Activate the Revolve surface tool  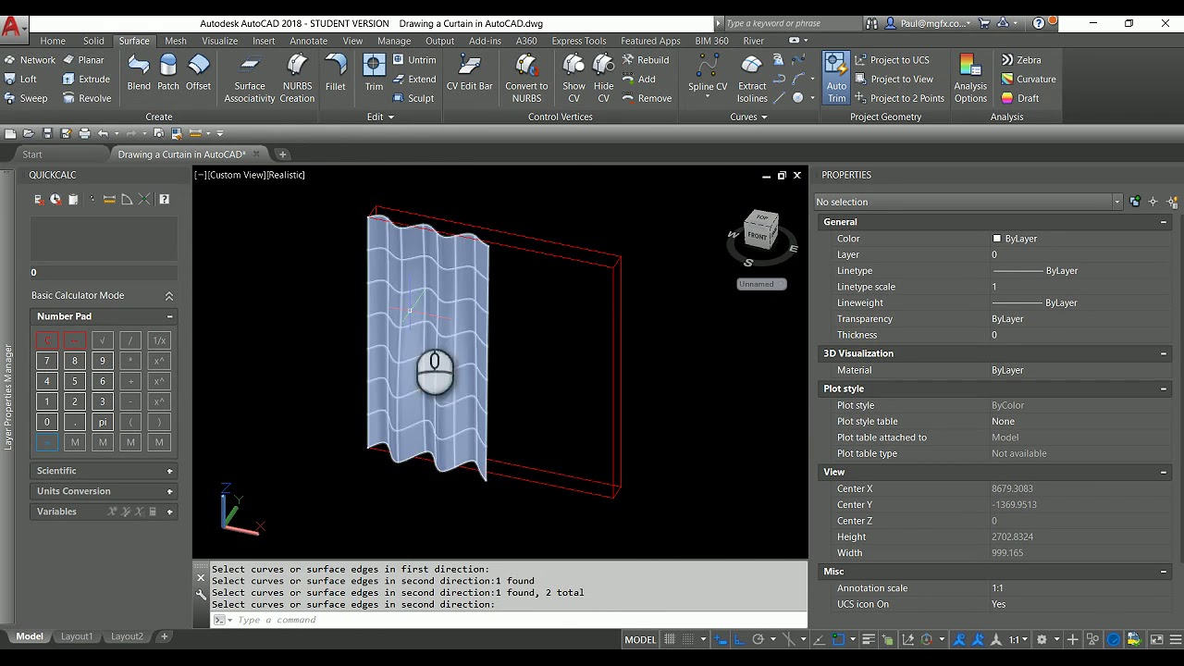[x=87, y=98]
